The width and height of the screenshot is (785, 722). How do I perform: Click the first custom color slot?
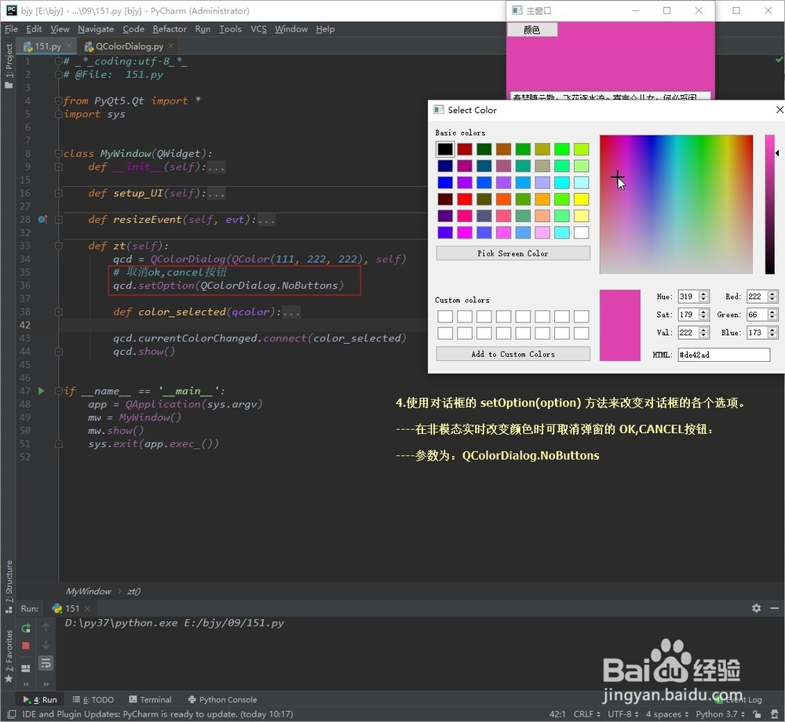click(444, 316)
